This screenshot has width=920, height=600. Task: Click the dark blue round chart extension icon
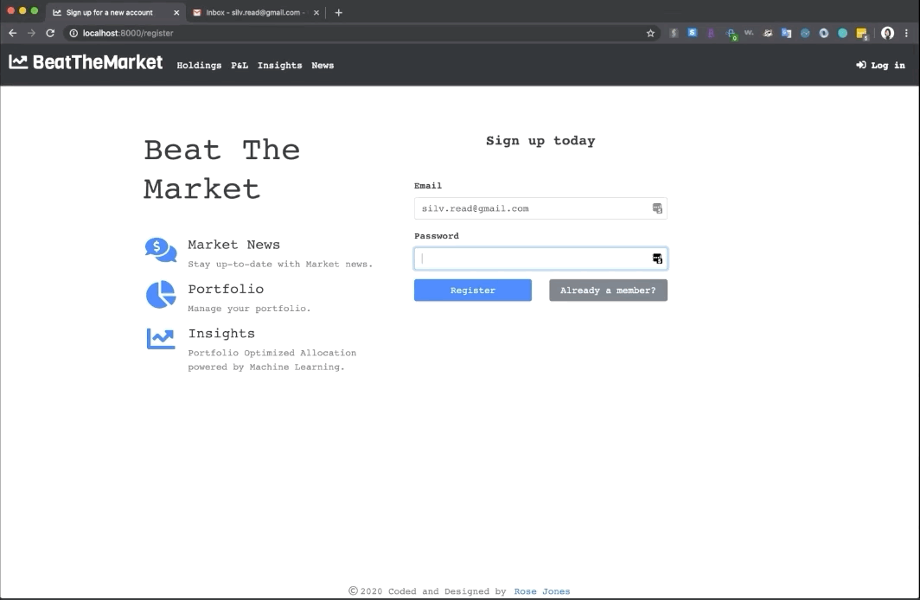(805, 34)
